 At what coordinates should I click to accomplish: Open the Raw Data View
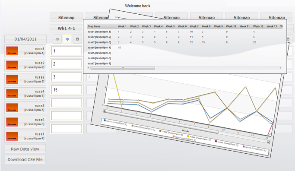pyautogui.click(x=25, y=149)
